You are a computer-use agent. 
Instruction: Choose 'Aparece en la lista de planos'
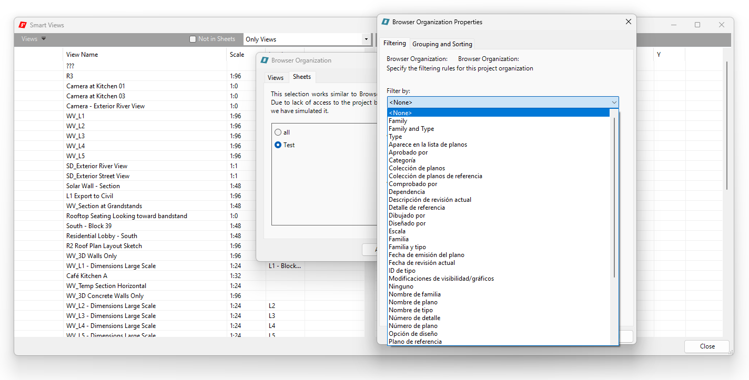499,145
